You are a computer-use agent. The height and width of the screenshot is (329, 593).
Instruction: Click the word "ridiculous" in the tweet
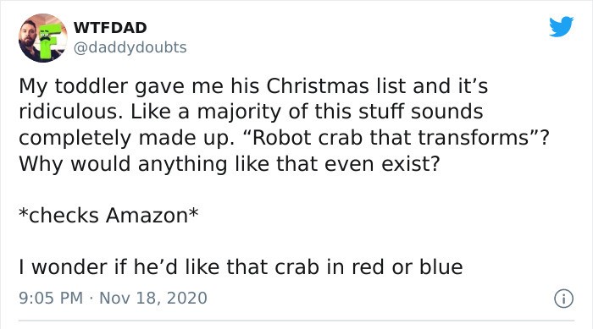[x=68, y=112]
